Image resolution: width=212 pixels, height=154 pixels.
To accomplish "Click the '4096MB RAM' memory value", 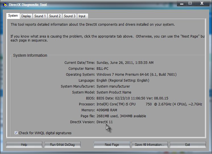I will click(107, 110).
